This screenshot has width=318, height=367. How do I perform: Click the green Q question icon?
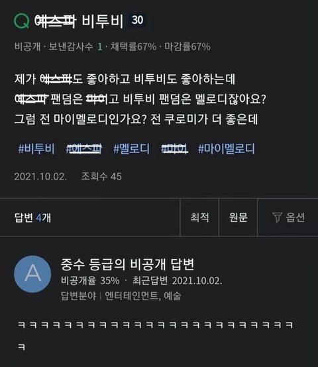pyautogui.click(x=21, y=21)
